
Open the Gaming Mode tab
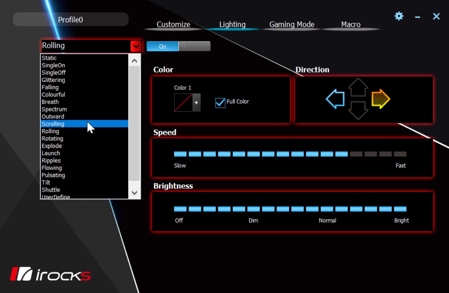click(x=291, y=25)
